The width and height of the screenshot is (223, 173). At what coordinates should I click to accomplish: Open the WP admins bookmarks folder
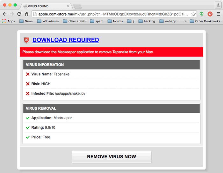tap(48, 21)
